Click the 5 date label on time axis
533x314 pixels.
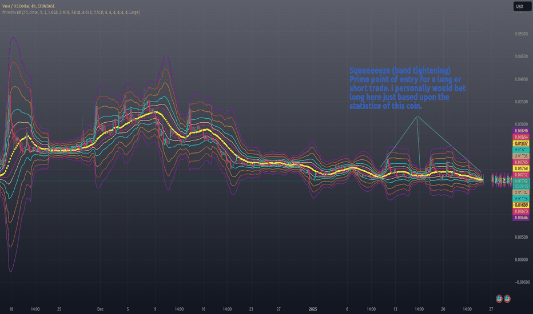coord(128,309)
